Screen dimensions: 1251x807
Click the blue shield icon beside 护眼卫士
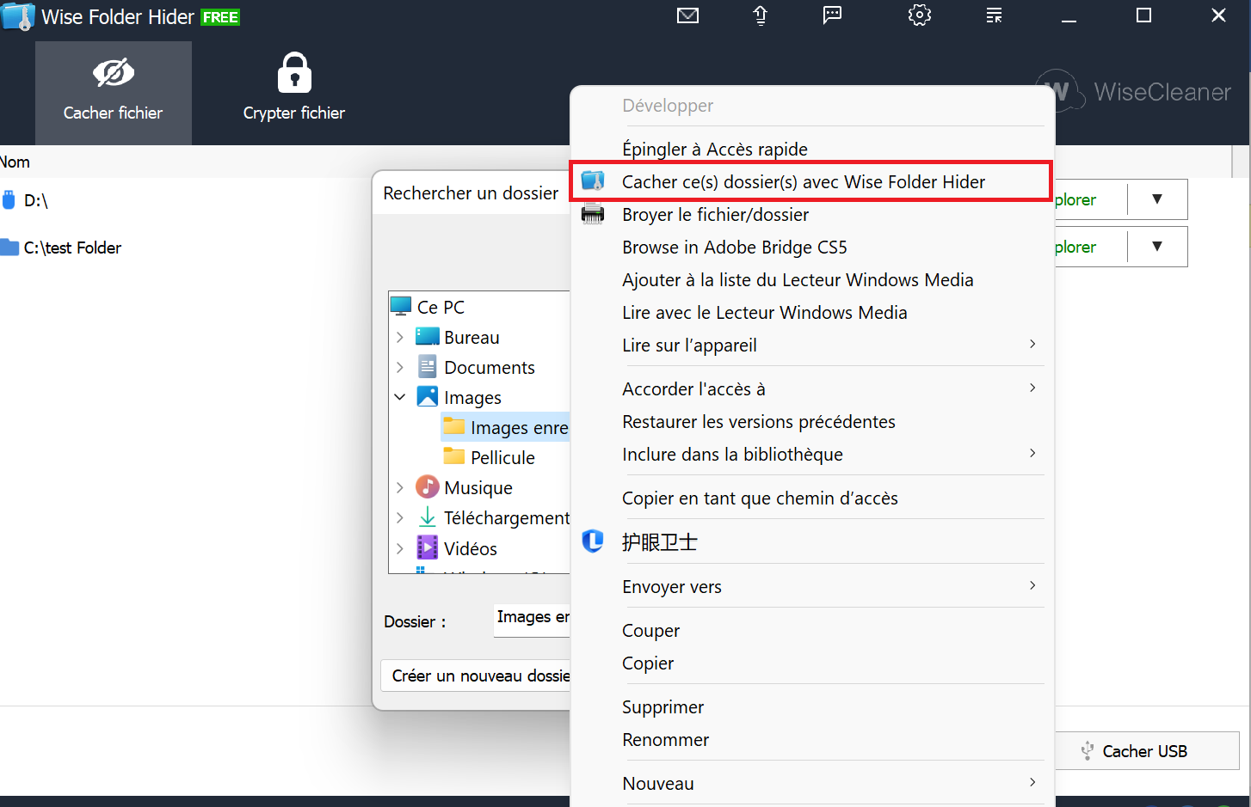(x=593, y=541)
